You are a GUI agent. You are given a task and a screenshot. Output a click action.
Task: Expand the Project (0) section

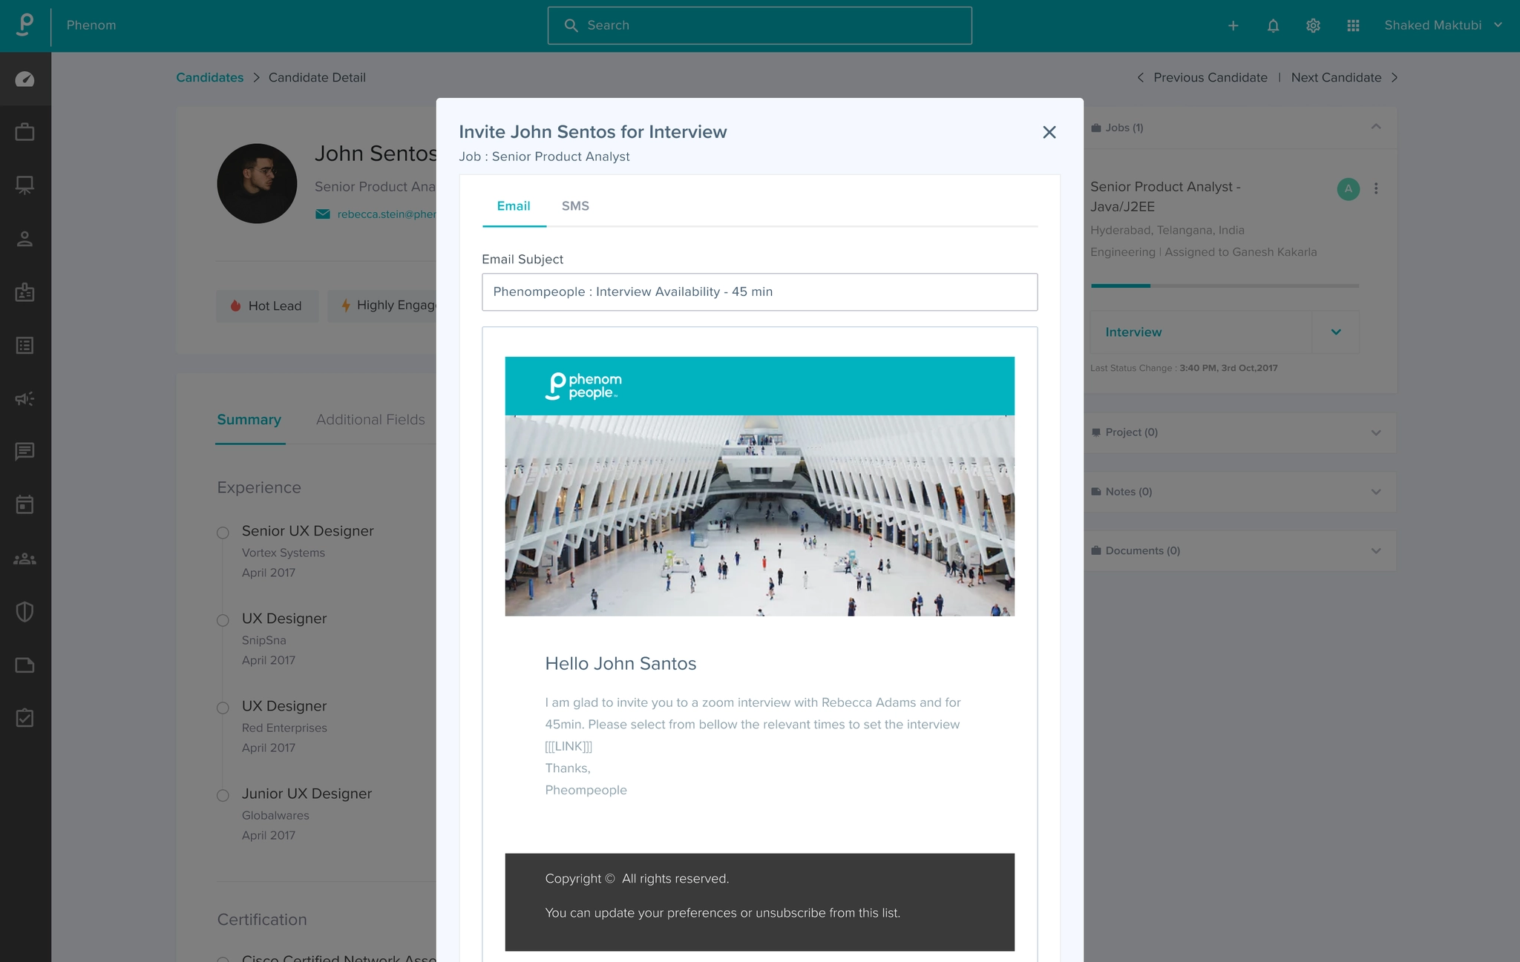(x=1376, y=432)
